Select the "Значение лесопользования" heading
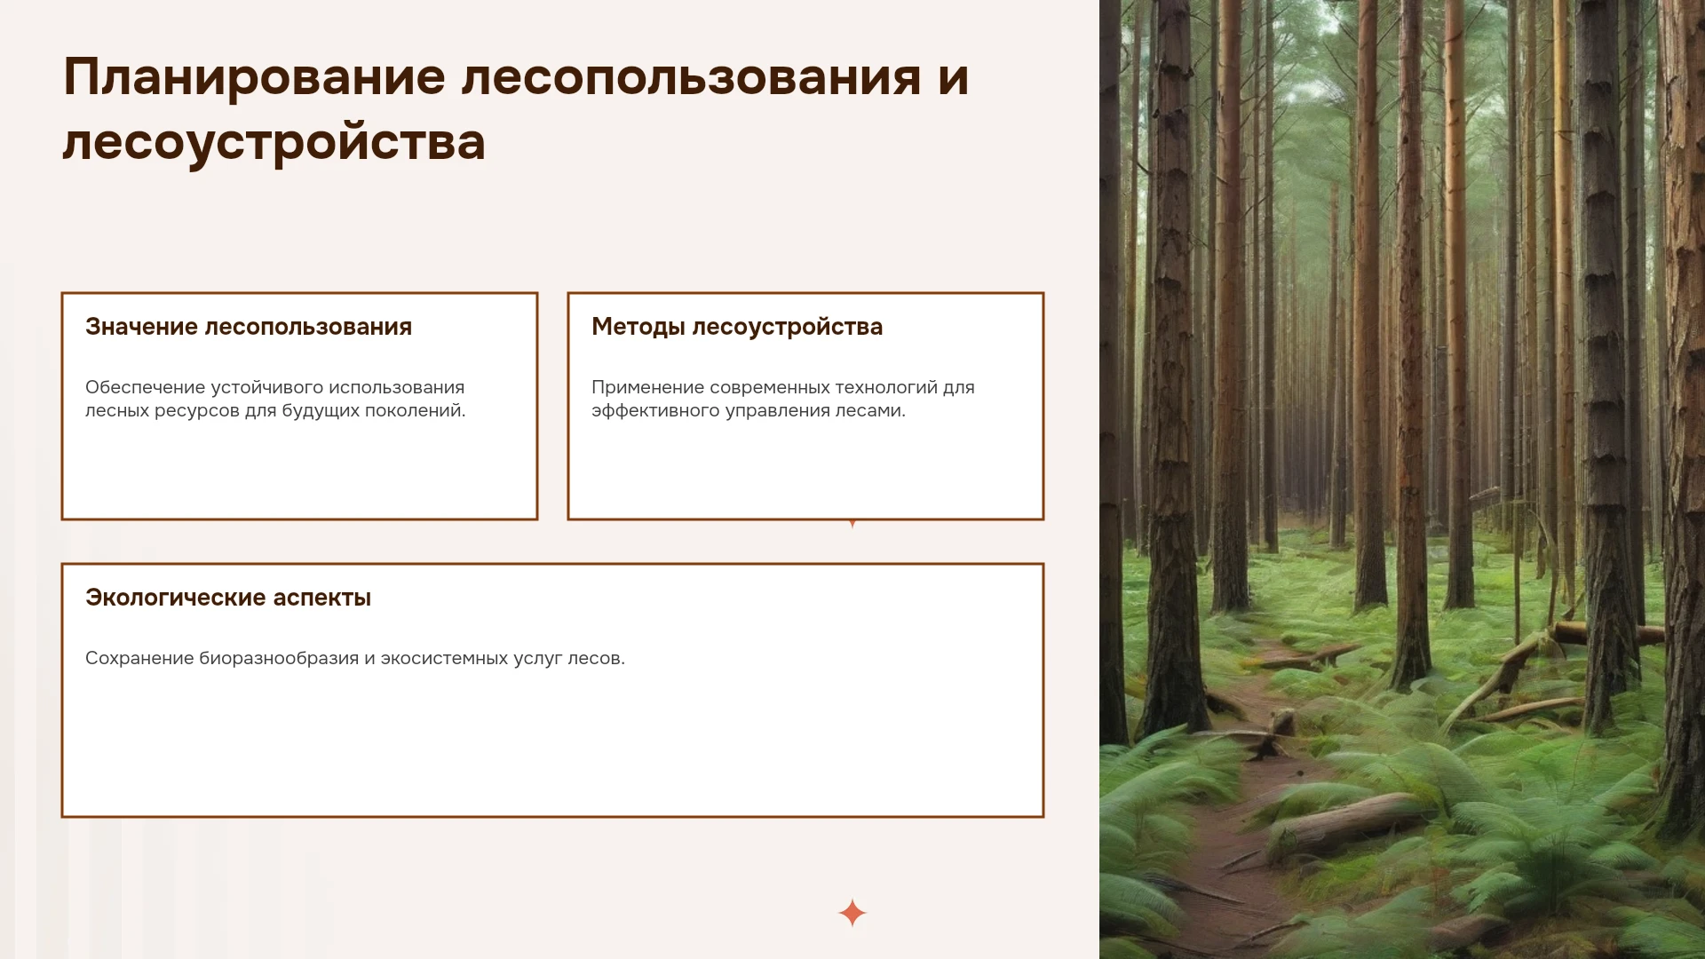This screenshot has width=1705, height=959. (x=249, y=327)
